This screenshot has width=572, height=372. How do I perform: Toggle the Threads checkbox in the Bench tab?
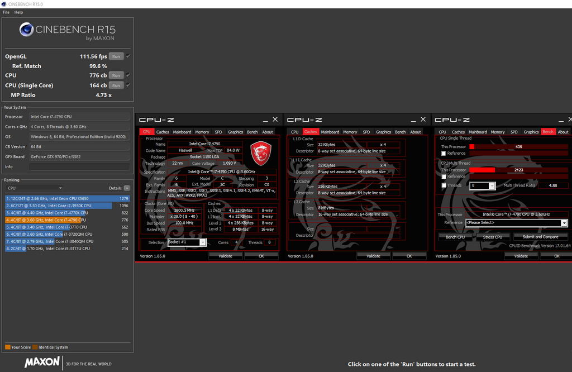[x=442, y=185]
